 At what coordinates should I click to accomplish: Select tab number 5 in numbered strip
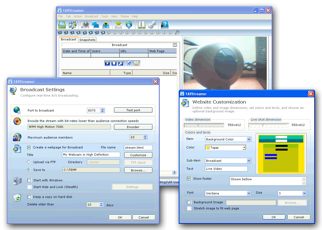pos(85,33)
